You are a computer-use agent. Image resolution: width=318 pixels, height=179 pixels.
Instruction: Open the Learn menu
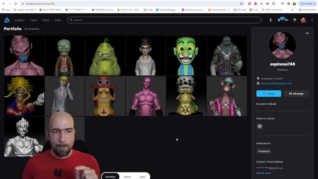(x=33, y=20)
